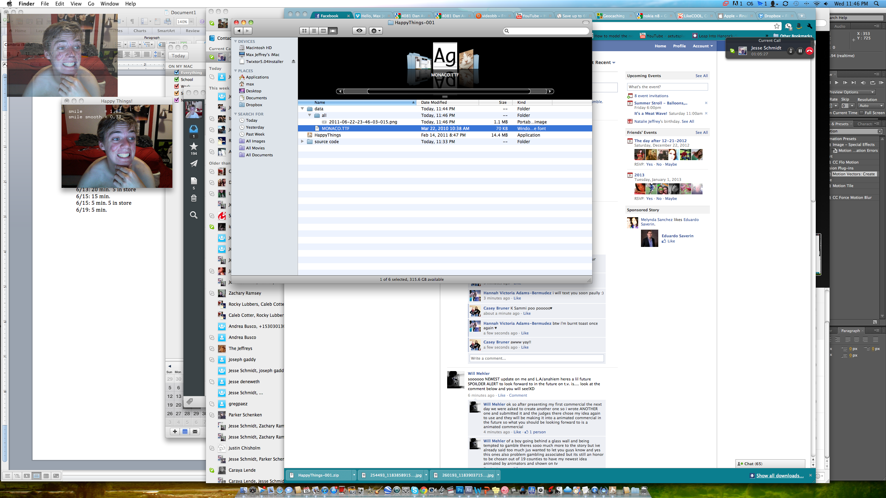Go back in Finder window
886x498 pixels.
tap(239, 31)
